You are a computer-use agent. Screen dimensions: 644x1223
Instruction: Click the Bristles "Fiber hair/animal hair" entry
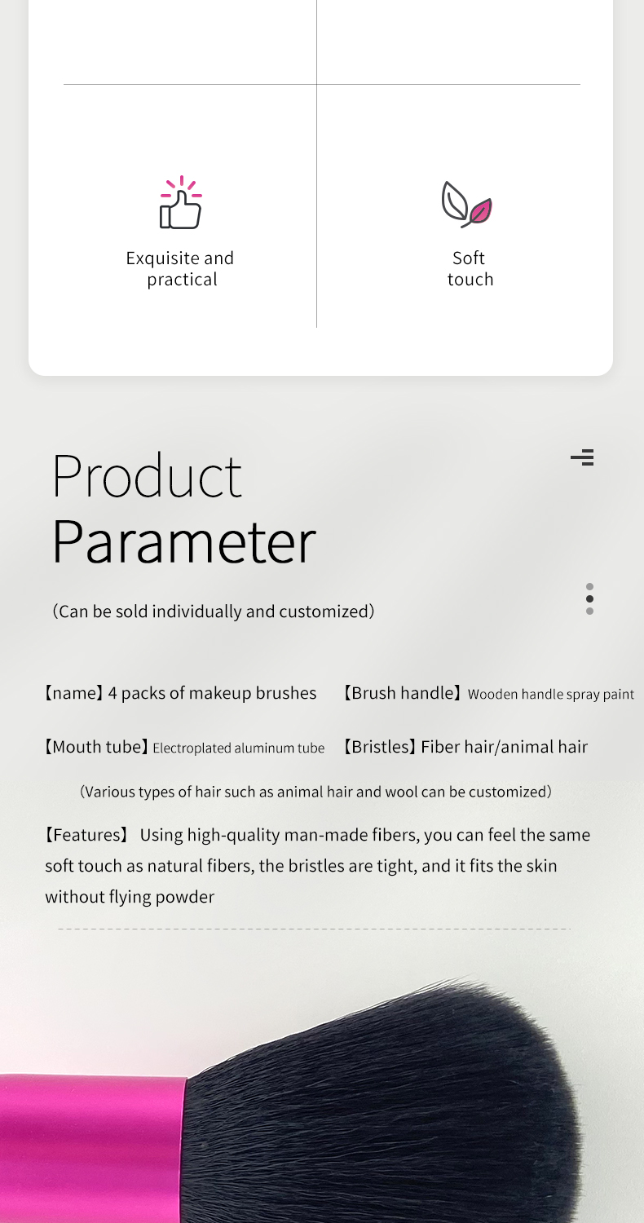[x=465, y=747]
